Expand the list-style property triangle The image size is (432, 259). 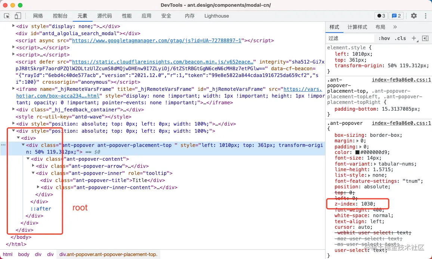pyautogui.click(x=369, y=175)
